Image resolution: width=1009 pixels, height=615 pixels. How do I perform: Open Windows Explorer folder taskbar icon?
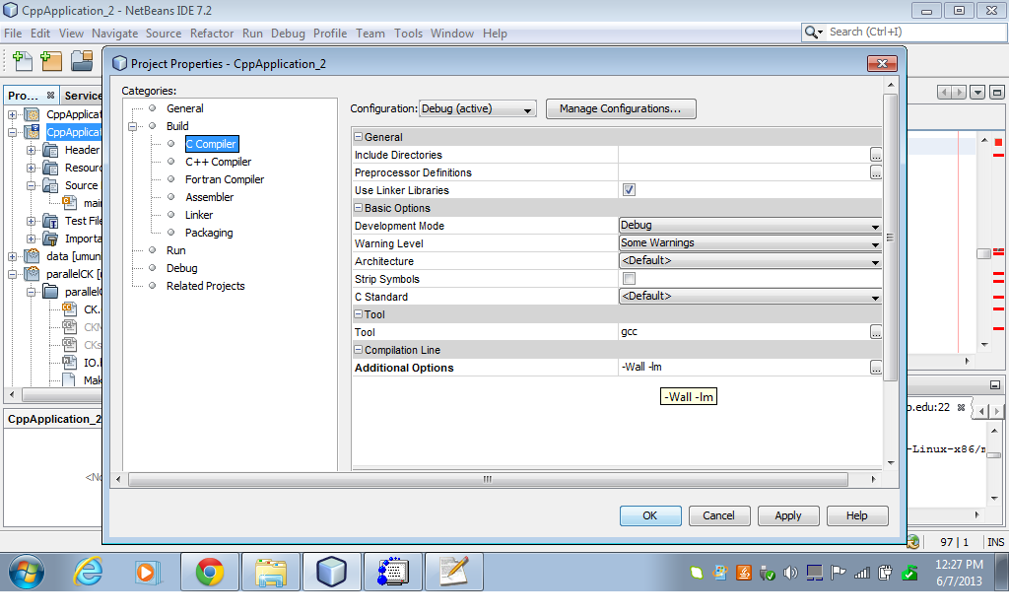(271, 572)
